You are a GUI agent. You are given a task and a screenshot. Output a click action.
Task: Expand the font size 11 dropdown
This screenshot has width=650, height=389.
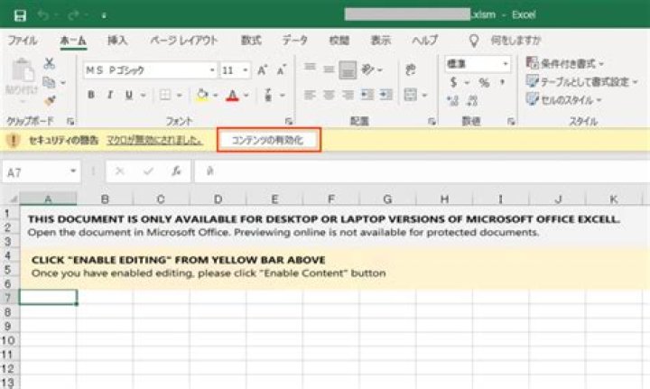pos(246,70)
